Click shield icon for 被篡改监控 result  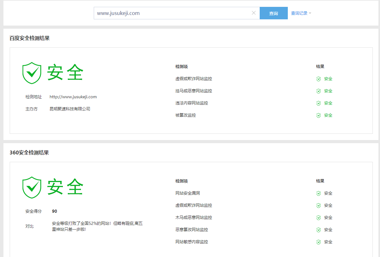pos(318,115)
